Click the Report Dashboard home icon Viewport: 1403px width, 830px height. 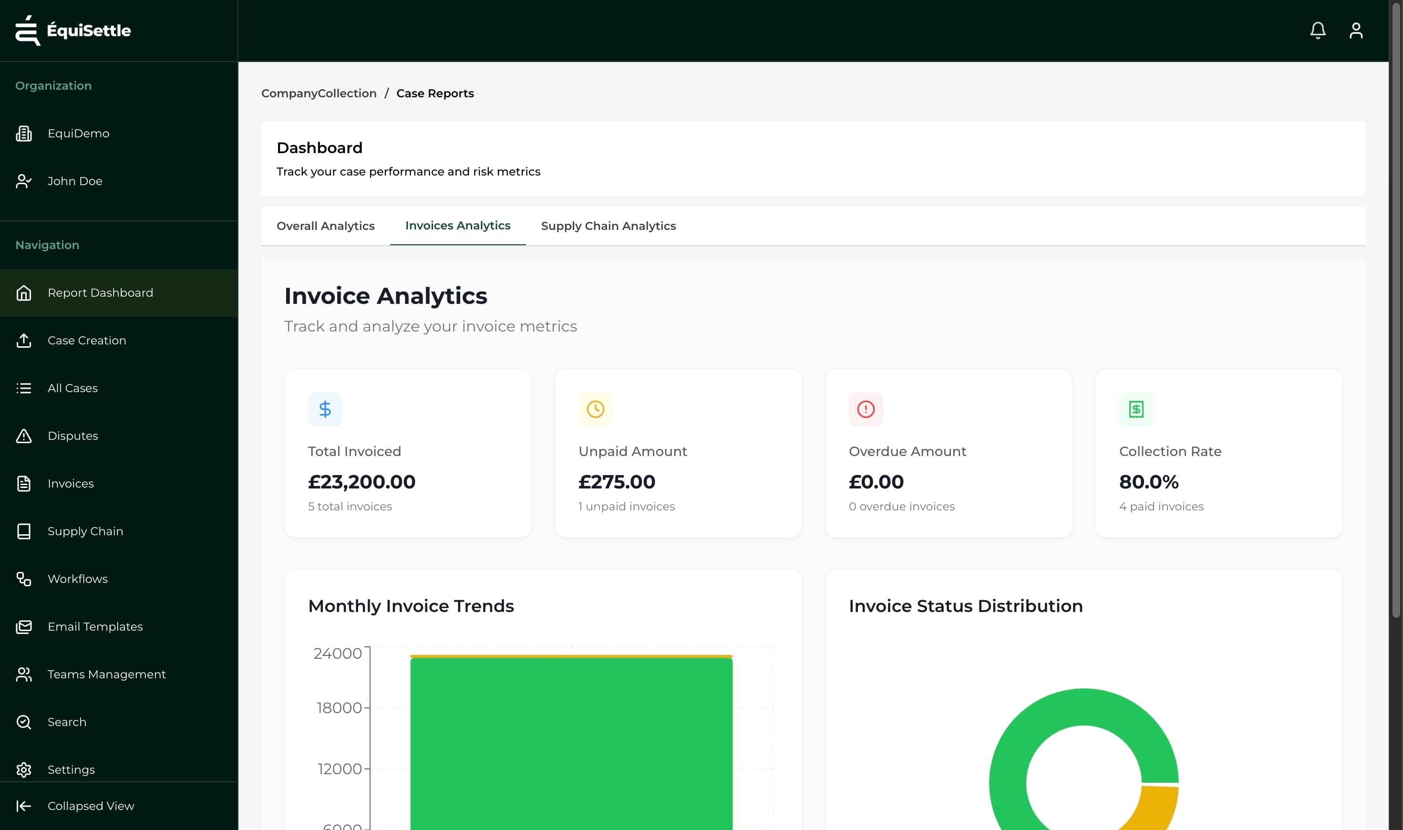[x=23, y=293]
